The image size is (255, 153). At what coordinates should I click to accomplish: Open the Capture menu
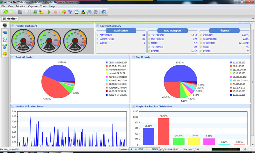coord(33,6)
